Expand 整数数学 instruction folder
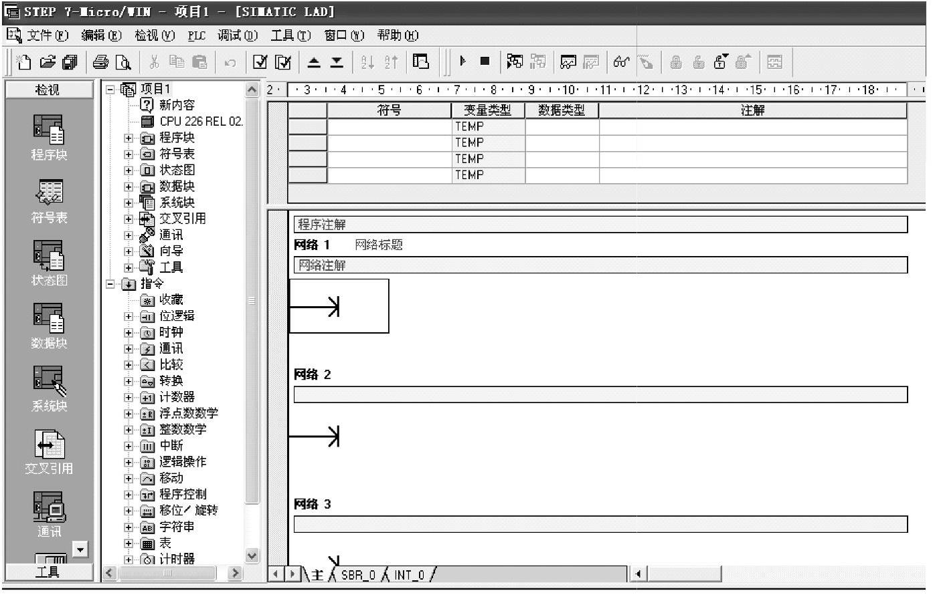This screenshot has width=933, height=597. pos(129,430)
